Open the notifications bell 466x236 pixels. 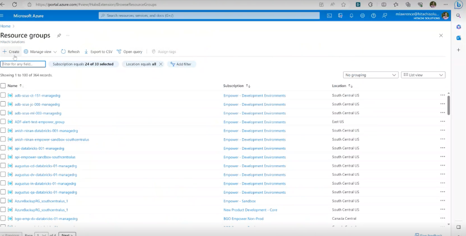coord(351,16)
